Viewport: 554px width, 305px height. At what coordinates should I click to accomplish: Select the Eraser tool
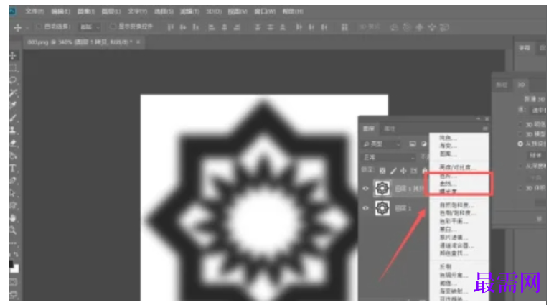click(x=13, y=143)
